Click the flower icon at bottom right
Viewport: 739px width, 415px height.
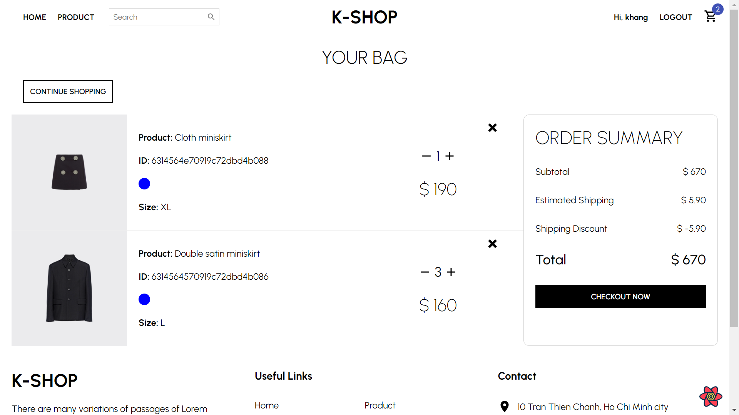710,397
